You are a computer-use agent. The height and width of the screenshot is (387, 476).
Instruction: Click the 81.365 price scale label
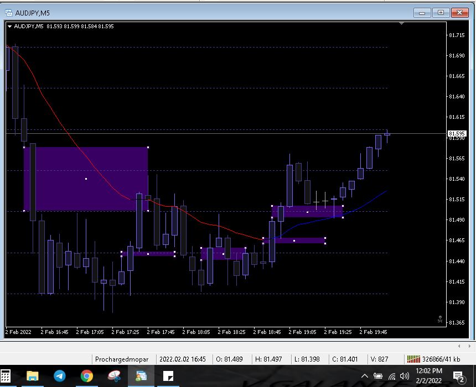coord(457,323)
